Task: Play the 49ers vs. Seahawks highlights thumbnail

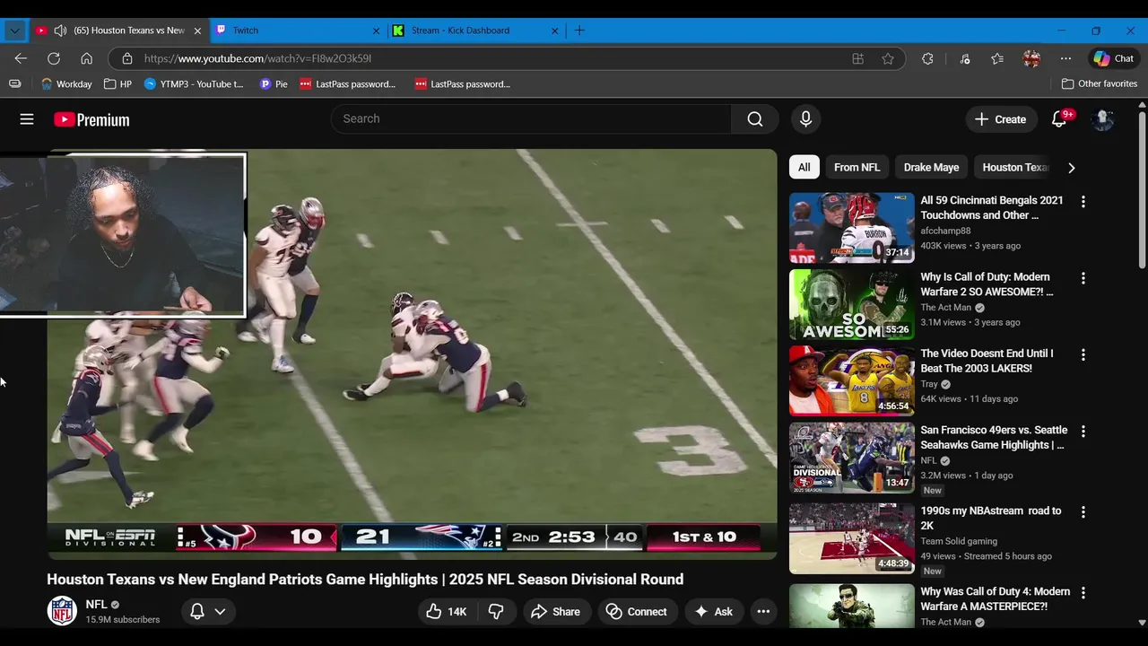Action: (852, 458)
